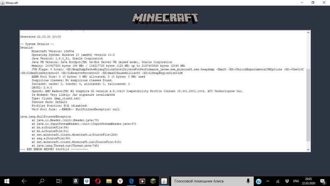
Task: Click the 'Java Version: 1.8.0_51' line
Action: point(67,59)
